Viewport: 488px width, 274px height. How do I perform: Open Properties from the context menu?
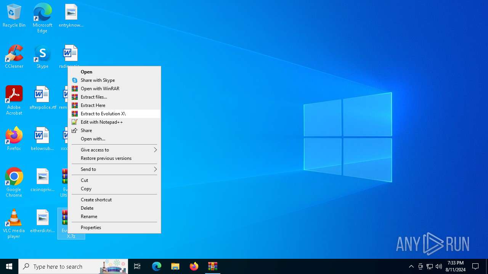pyautogui.click(x=114, y=228)
